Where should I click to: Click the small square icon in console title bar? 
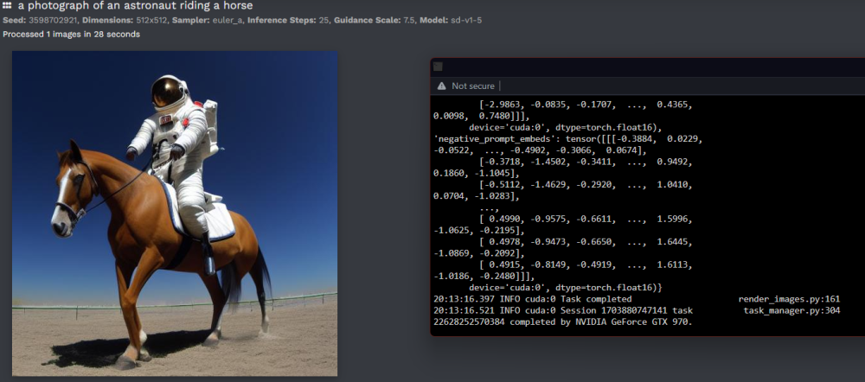click(x=438, y=67)
